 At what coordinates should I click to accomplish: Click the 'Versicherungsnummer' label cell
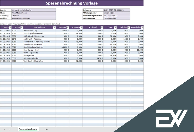coord(93,16)
